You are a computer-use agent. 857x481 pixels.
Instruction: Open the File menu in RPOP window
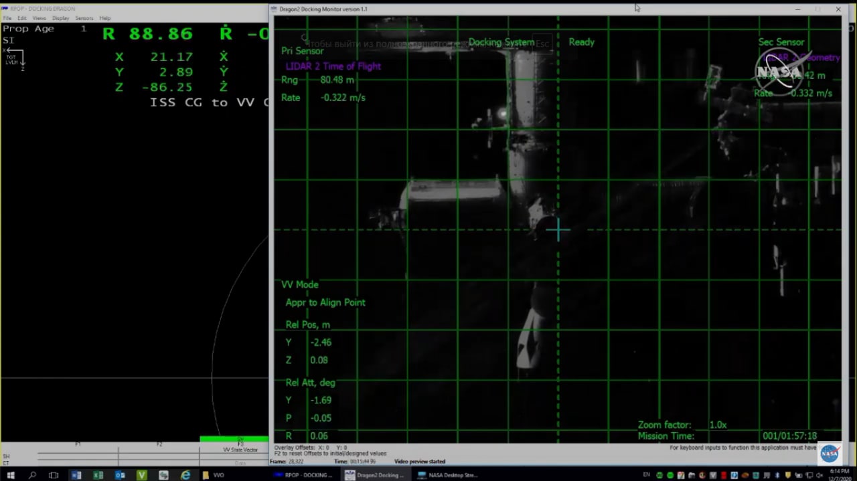[7, 18]
